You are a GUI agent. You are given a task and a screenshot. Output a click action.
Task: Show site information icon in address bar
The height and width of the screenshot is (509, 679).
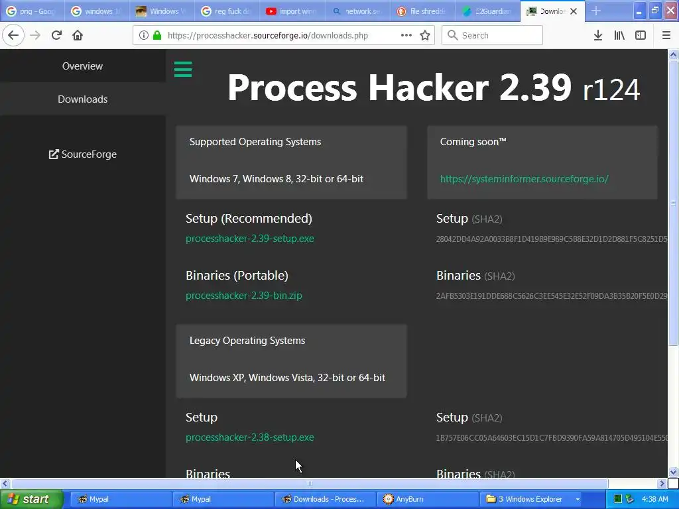144,35
